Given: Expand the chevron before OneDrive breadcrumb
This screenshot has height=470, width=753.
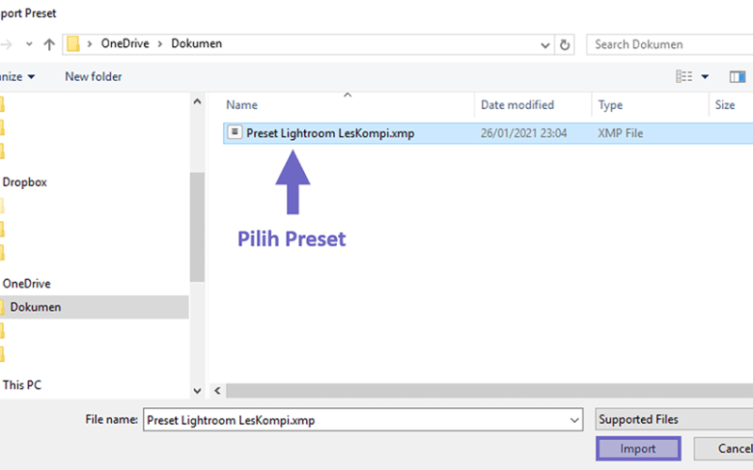Looking at the screenshot, I should point(89,44).
